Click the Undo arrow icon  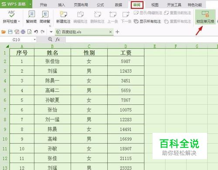36,32
